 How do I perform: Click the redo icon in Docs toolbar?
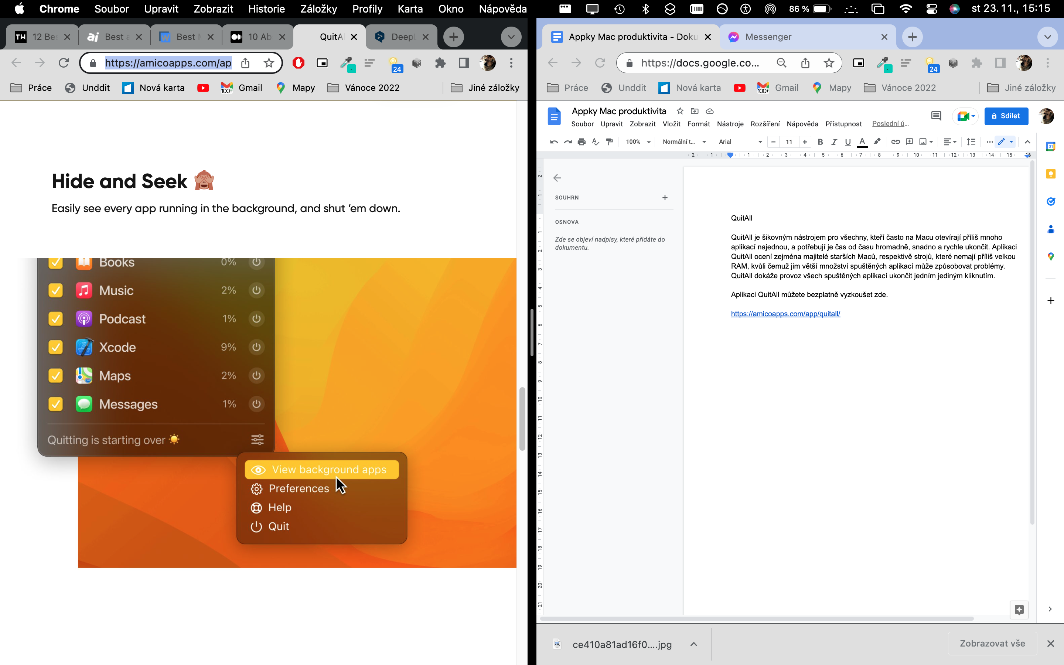click(x=567, y=141)
